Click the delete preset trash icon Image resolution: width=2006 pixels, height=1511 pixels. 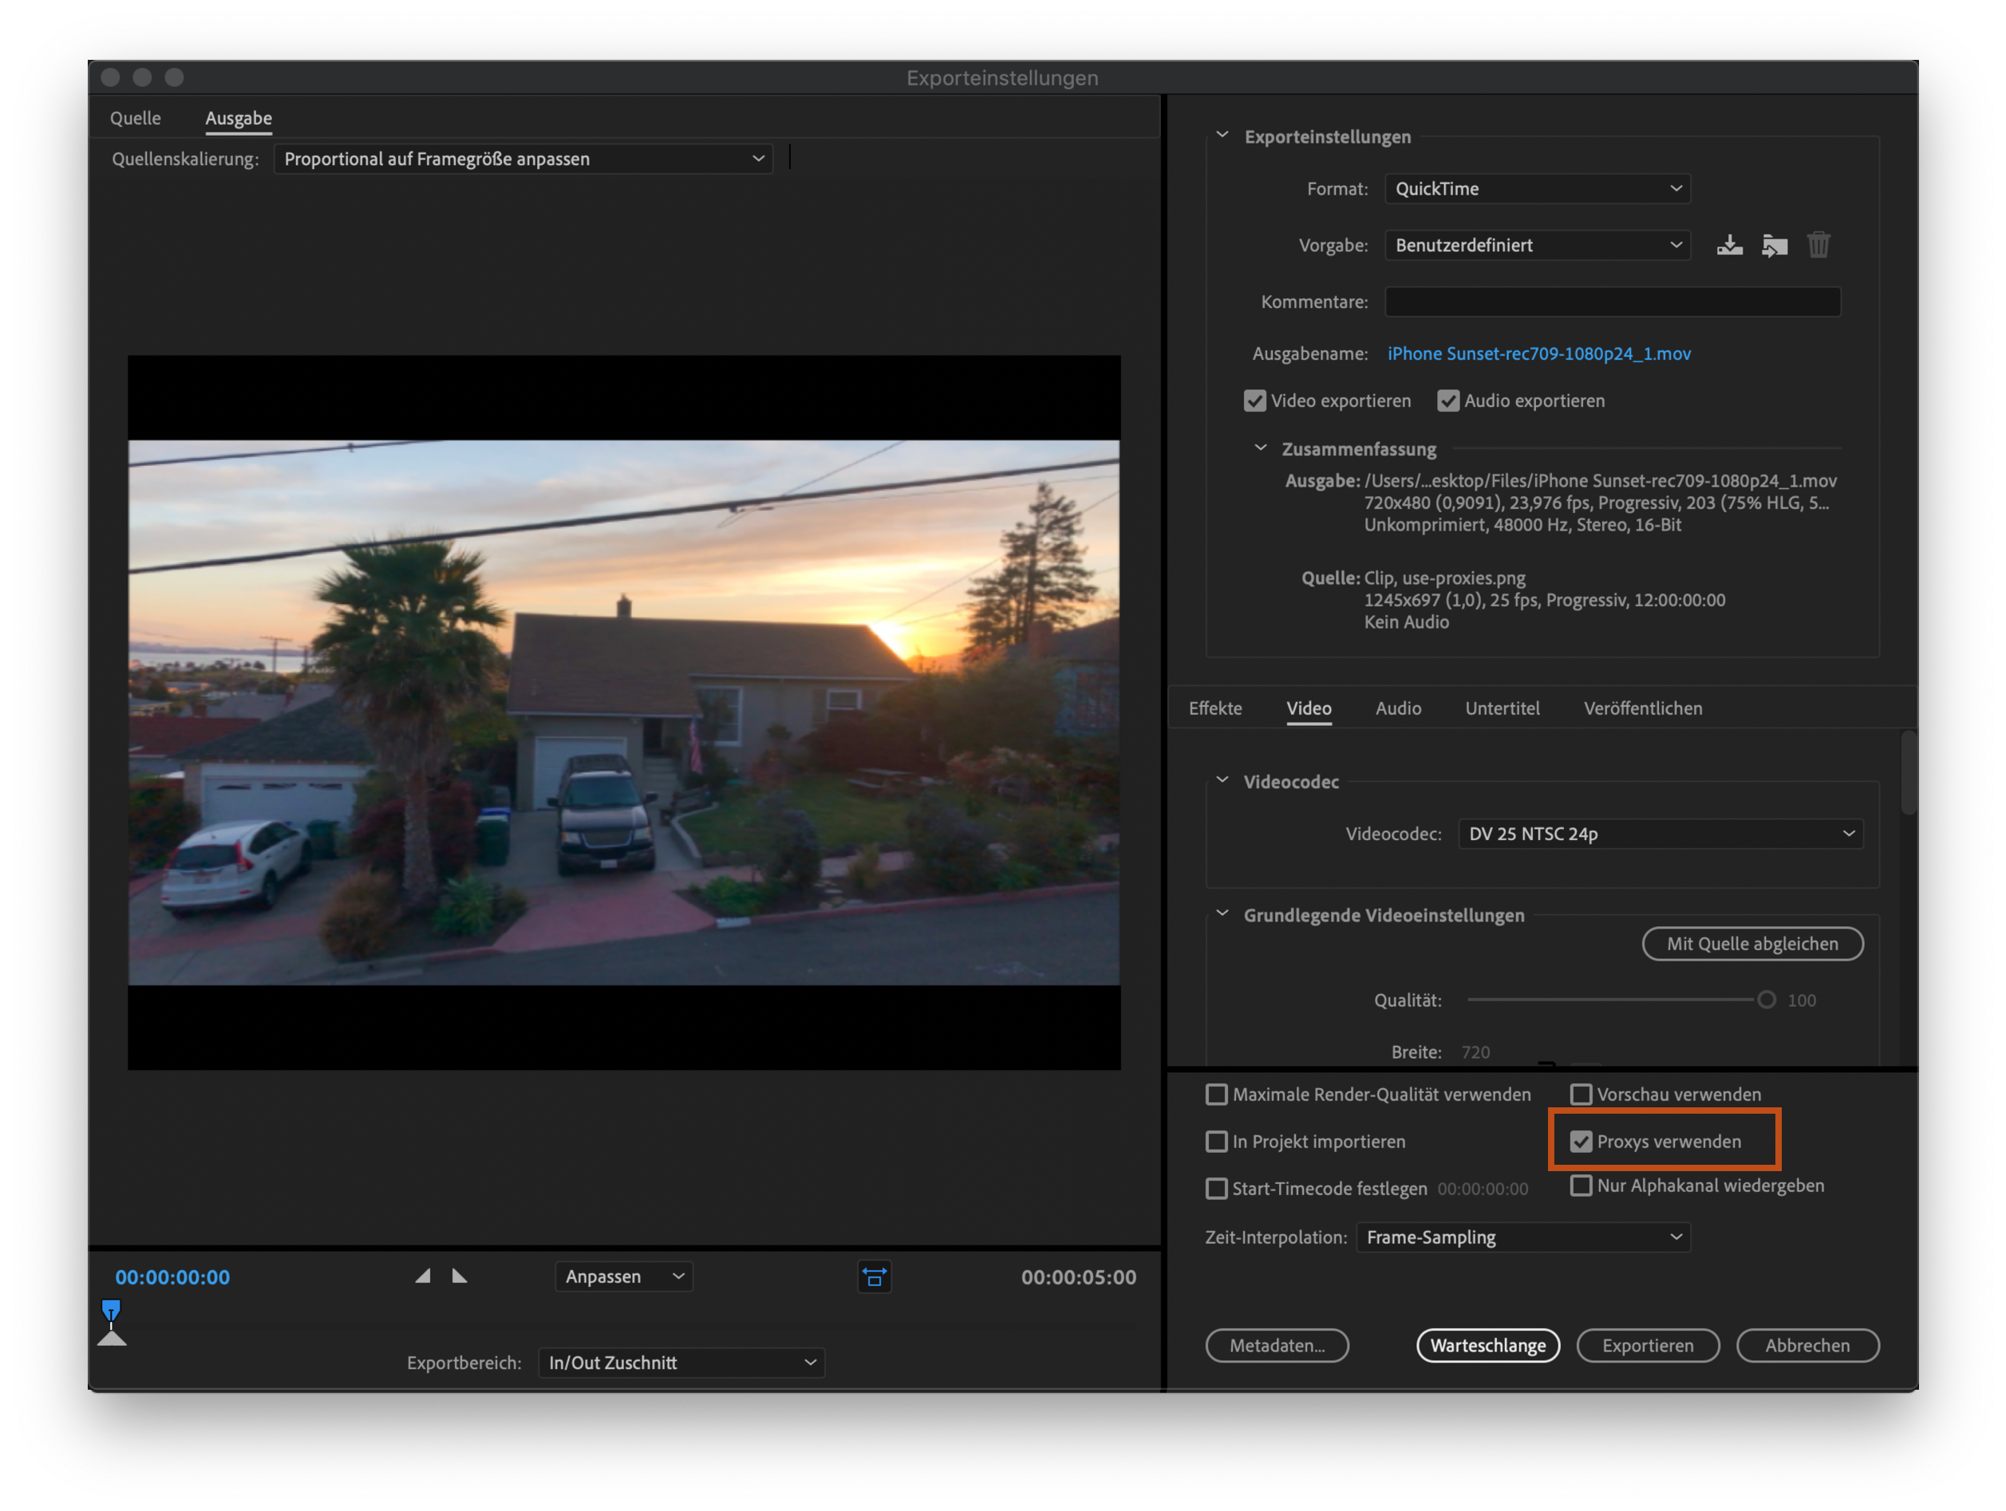tap(1818, 246)
